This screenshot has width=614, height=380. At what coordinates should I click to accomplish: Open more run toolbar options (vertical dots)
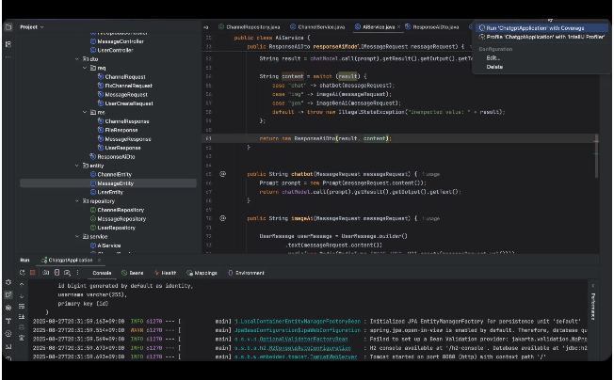point(77,273)
